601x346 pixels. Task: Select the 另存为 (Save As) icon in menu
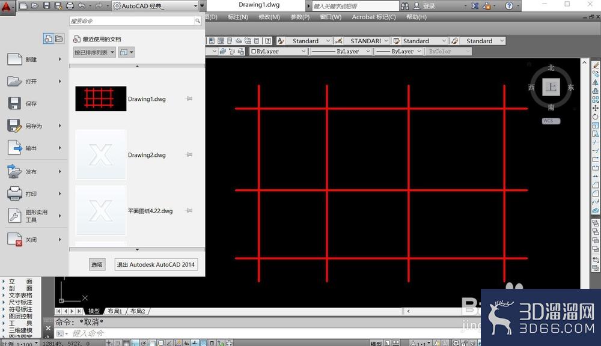coord(14,126)
